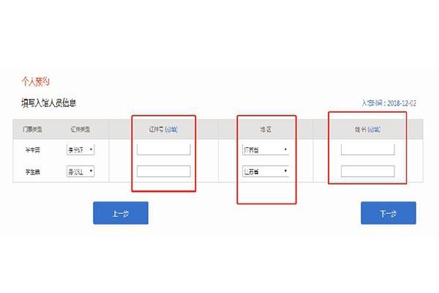The image size is (439, 293).
Task: Open first row 证件类型 dropdown
Action: [80, 149]
